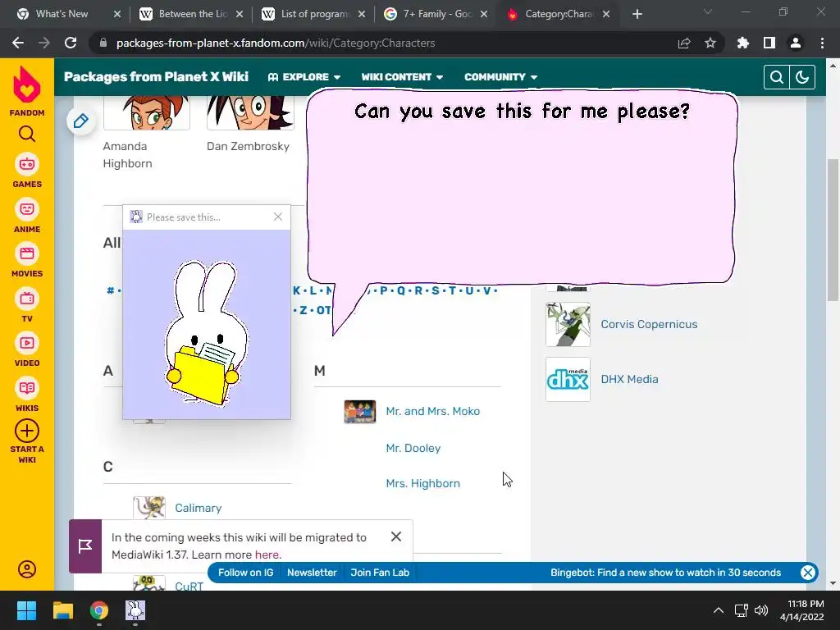The image size is (840, 630).
Task: Open the volume control in system tray
Action: (760, 610)
